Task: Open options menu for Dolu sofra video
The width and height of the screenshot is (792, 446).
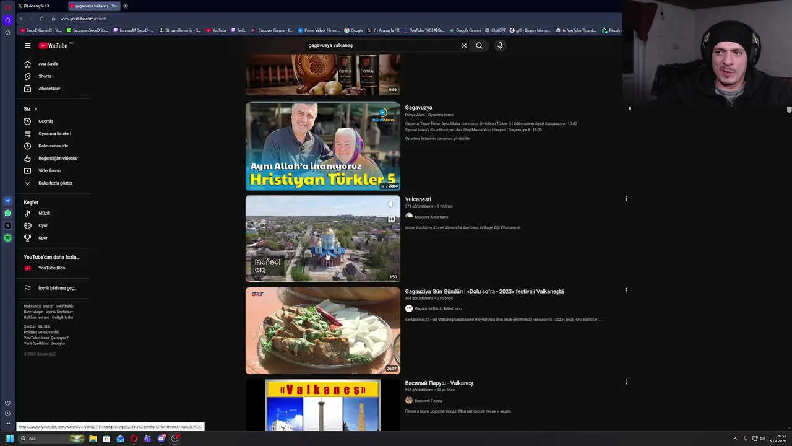Action: click(626, 291)
